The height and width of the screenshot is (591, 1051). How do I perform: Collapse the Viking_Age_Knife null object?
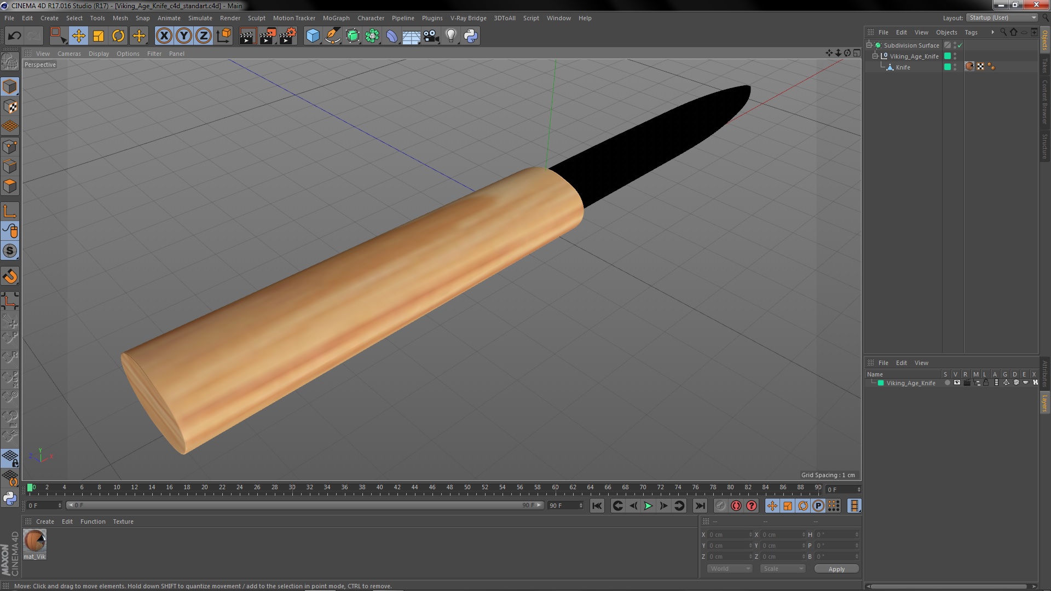tap(875, 56)
